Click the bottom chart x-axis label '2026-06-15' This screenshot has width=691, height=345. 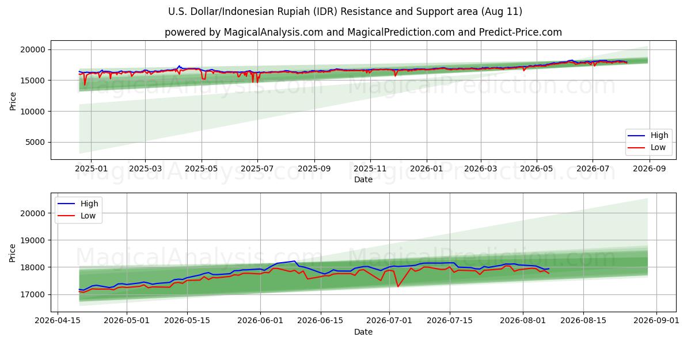(320, 321)
